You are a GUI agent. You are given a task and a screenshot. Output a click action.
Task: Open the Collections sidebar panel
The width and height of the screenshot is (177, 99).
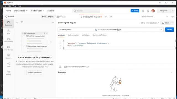pyautogui.click(x=9, y=23)
